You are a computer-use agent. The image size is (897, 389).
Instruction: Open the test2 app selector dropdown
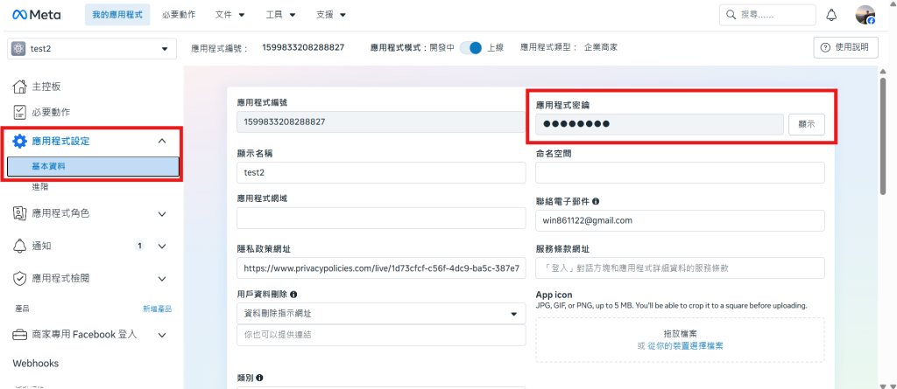[x=92, y=49]
